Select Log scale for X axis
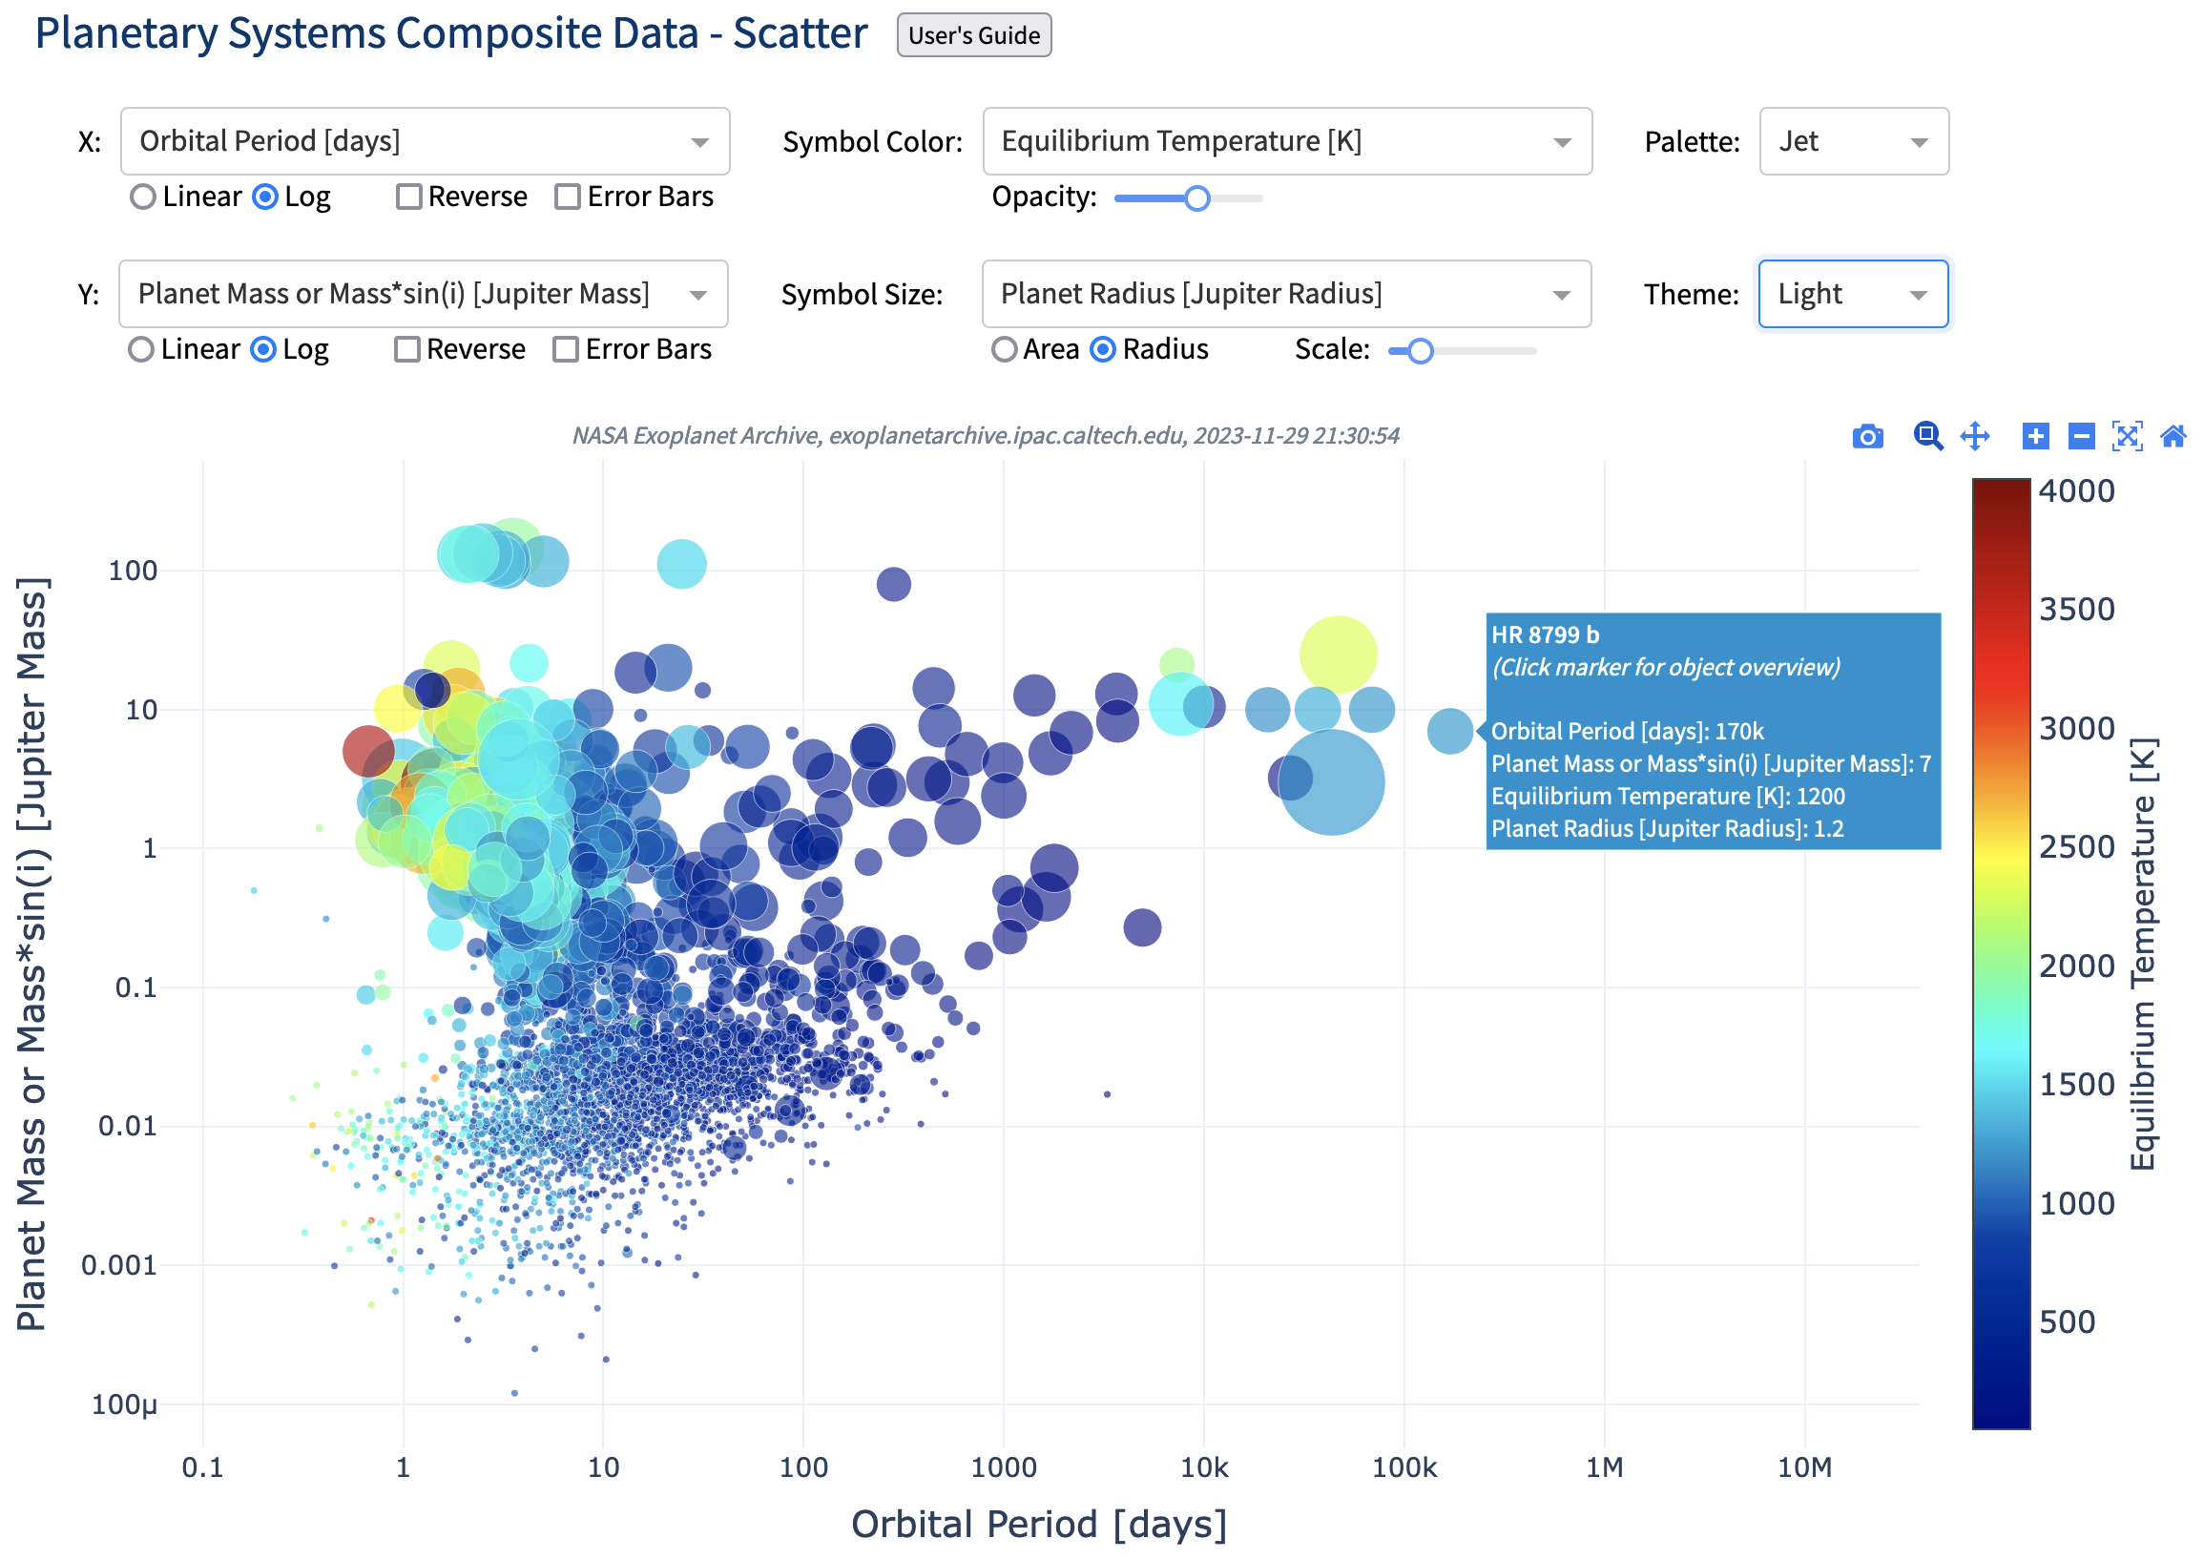 [265, 197]
